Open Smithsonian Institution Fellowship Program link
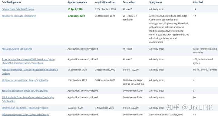This screenshot has height=116, width=218. click(25, 108)
